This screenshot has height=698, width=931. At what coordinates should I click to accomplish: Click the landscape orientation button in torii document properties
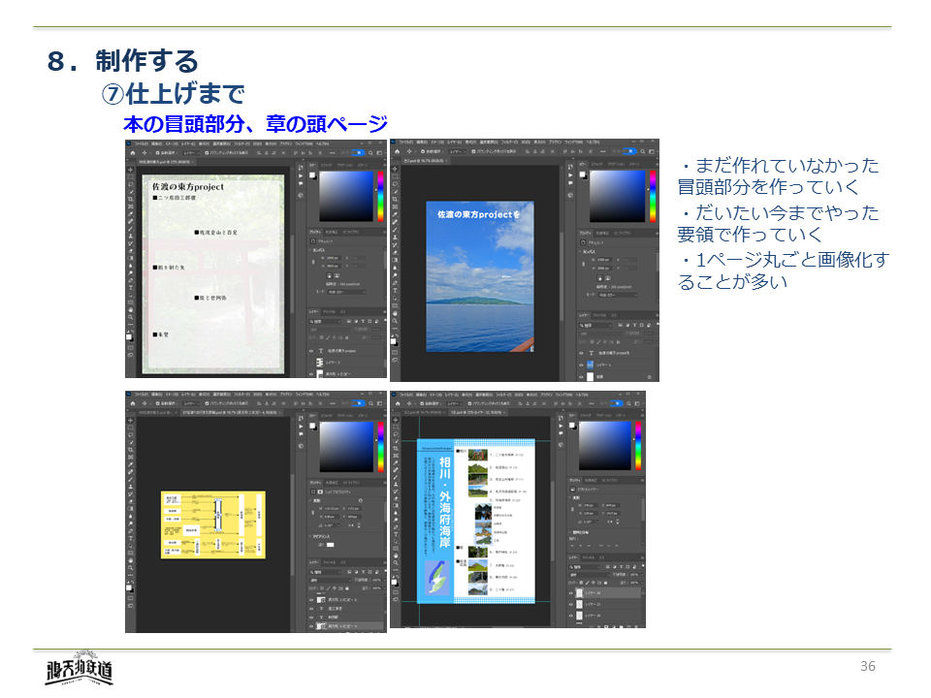coord(338,274)
